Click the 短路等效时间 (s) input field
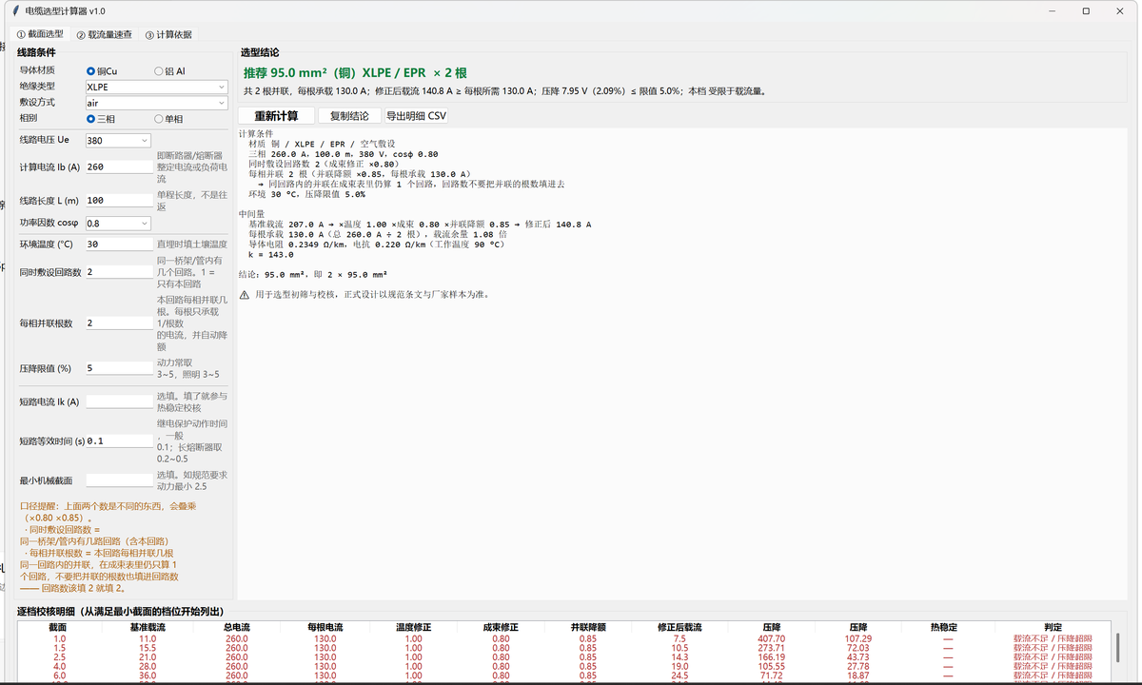This screenshot has height=685, width=1142. coord(119,441)
